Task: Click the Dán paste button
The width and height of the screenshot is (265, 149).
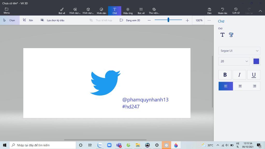Action: (x=209, y=11)
